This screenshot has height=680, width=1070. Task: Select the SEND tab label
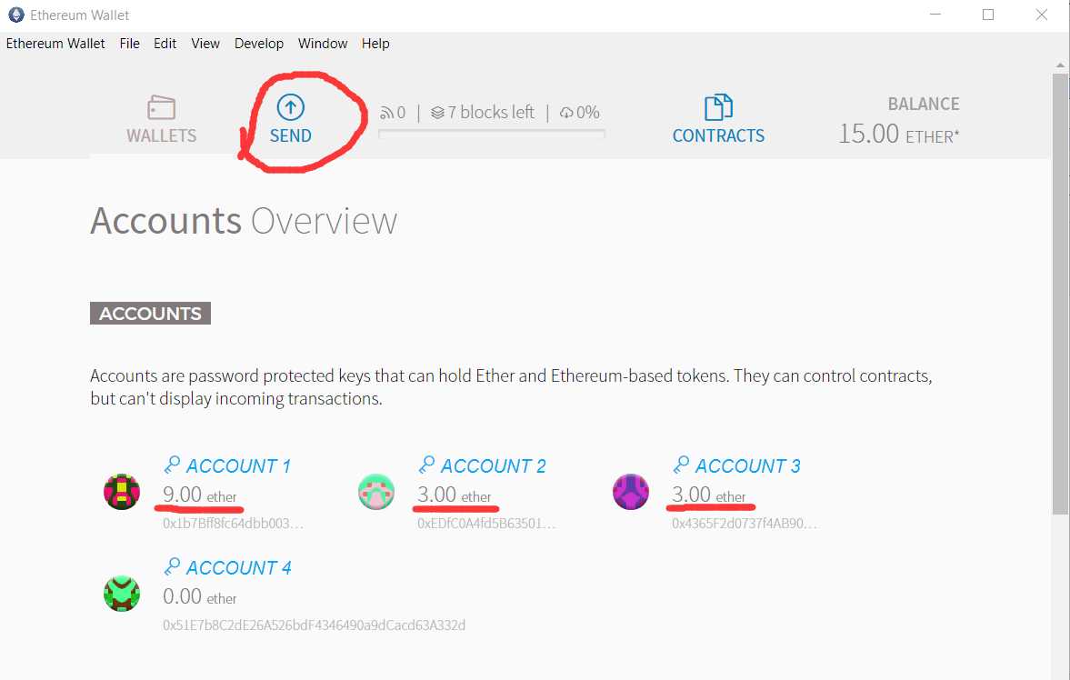pyautogui.click(x=291, y=135)
